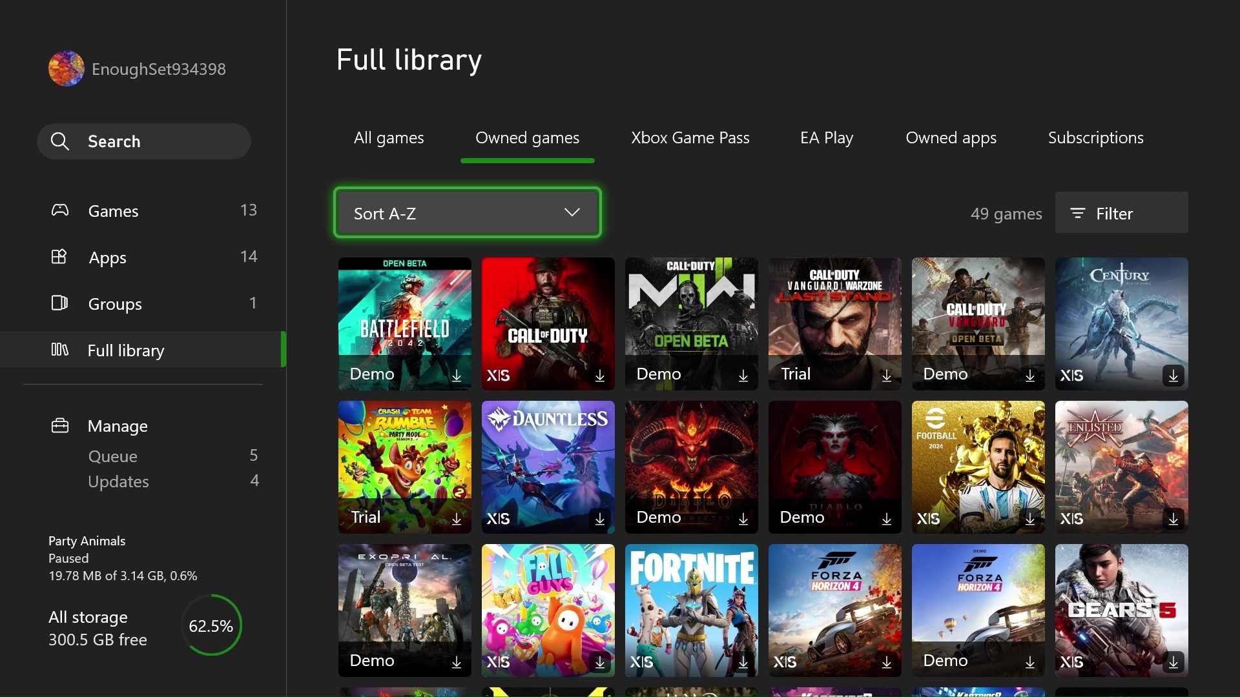Select the eFootball 2024 tile
Screen dimensions: 1240x697
pos(978,467)
